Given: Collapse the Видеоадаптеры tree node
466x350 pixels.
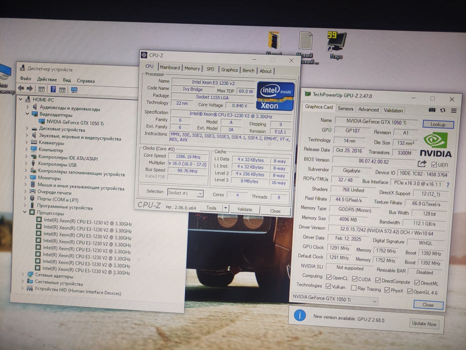Looking at the screenshot, I should [27, 113].
